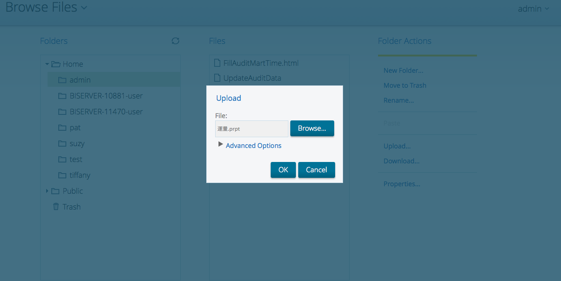This screenshot has height=281, width=561.
Task: Click the Trash bin icon
Action: click(x=56, y=207)
